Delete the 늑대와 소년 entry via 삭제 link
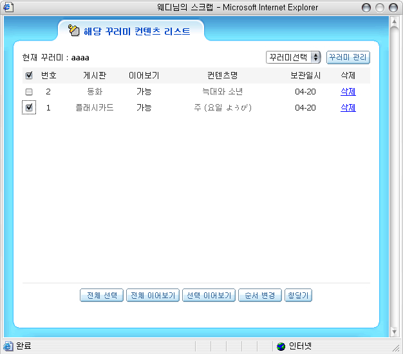403x354 pixels. coord(348,92)
